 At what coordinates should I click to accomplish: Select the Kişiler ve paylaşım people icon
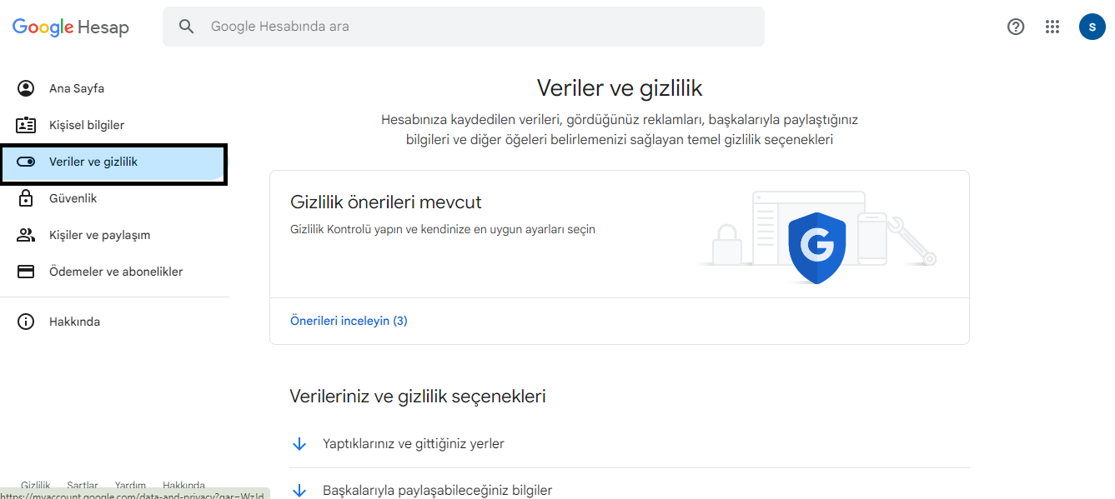(26, 234)
